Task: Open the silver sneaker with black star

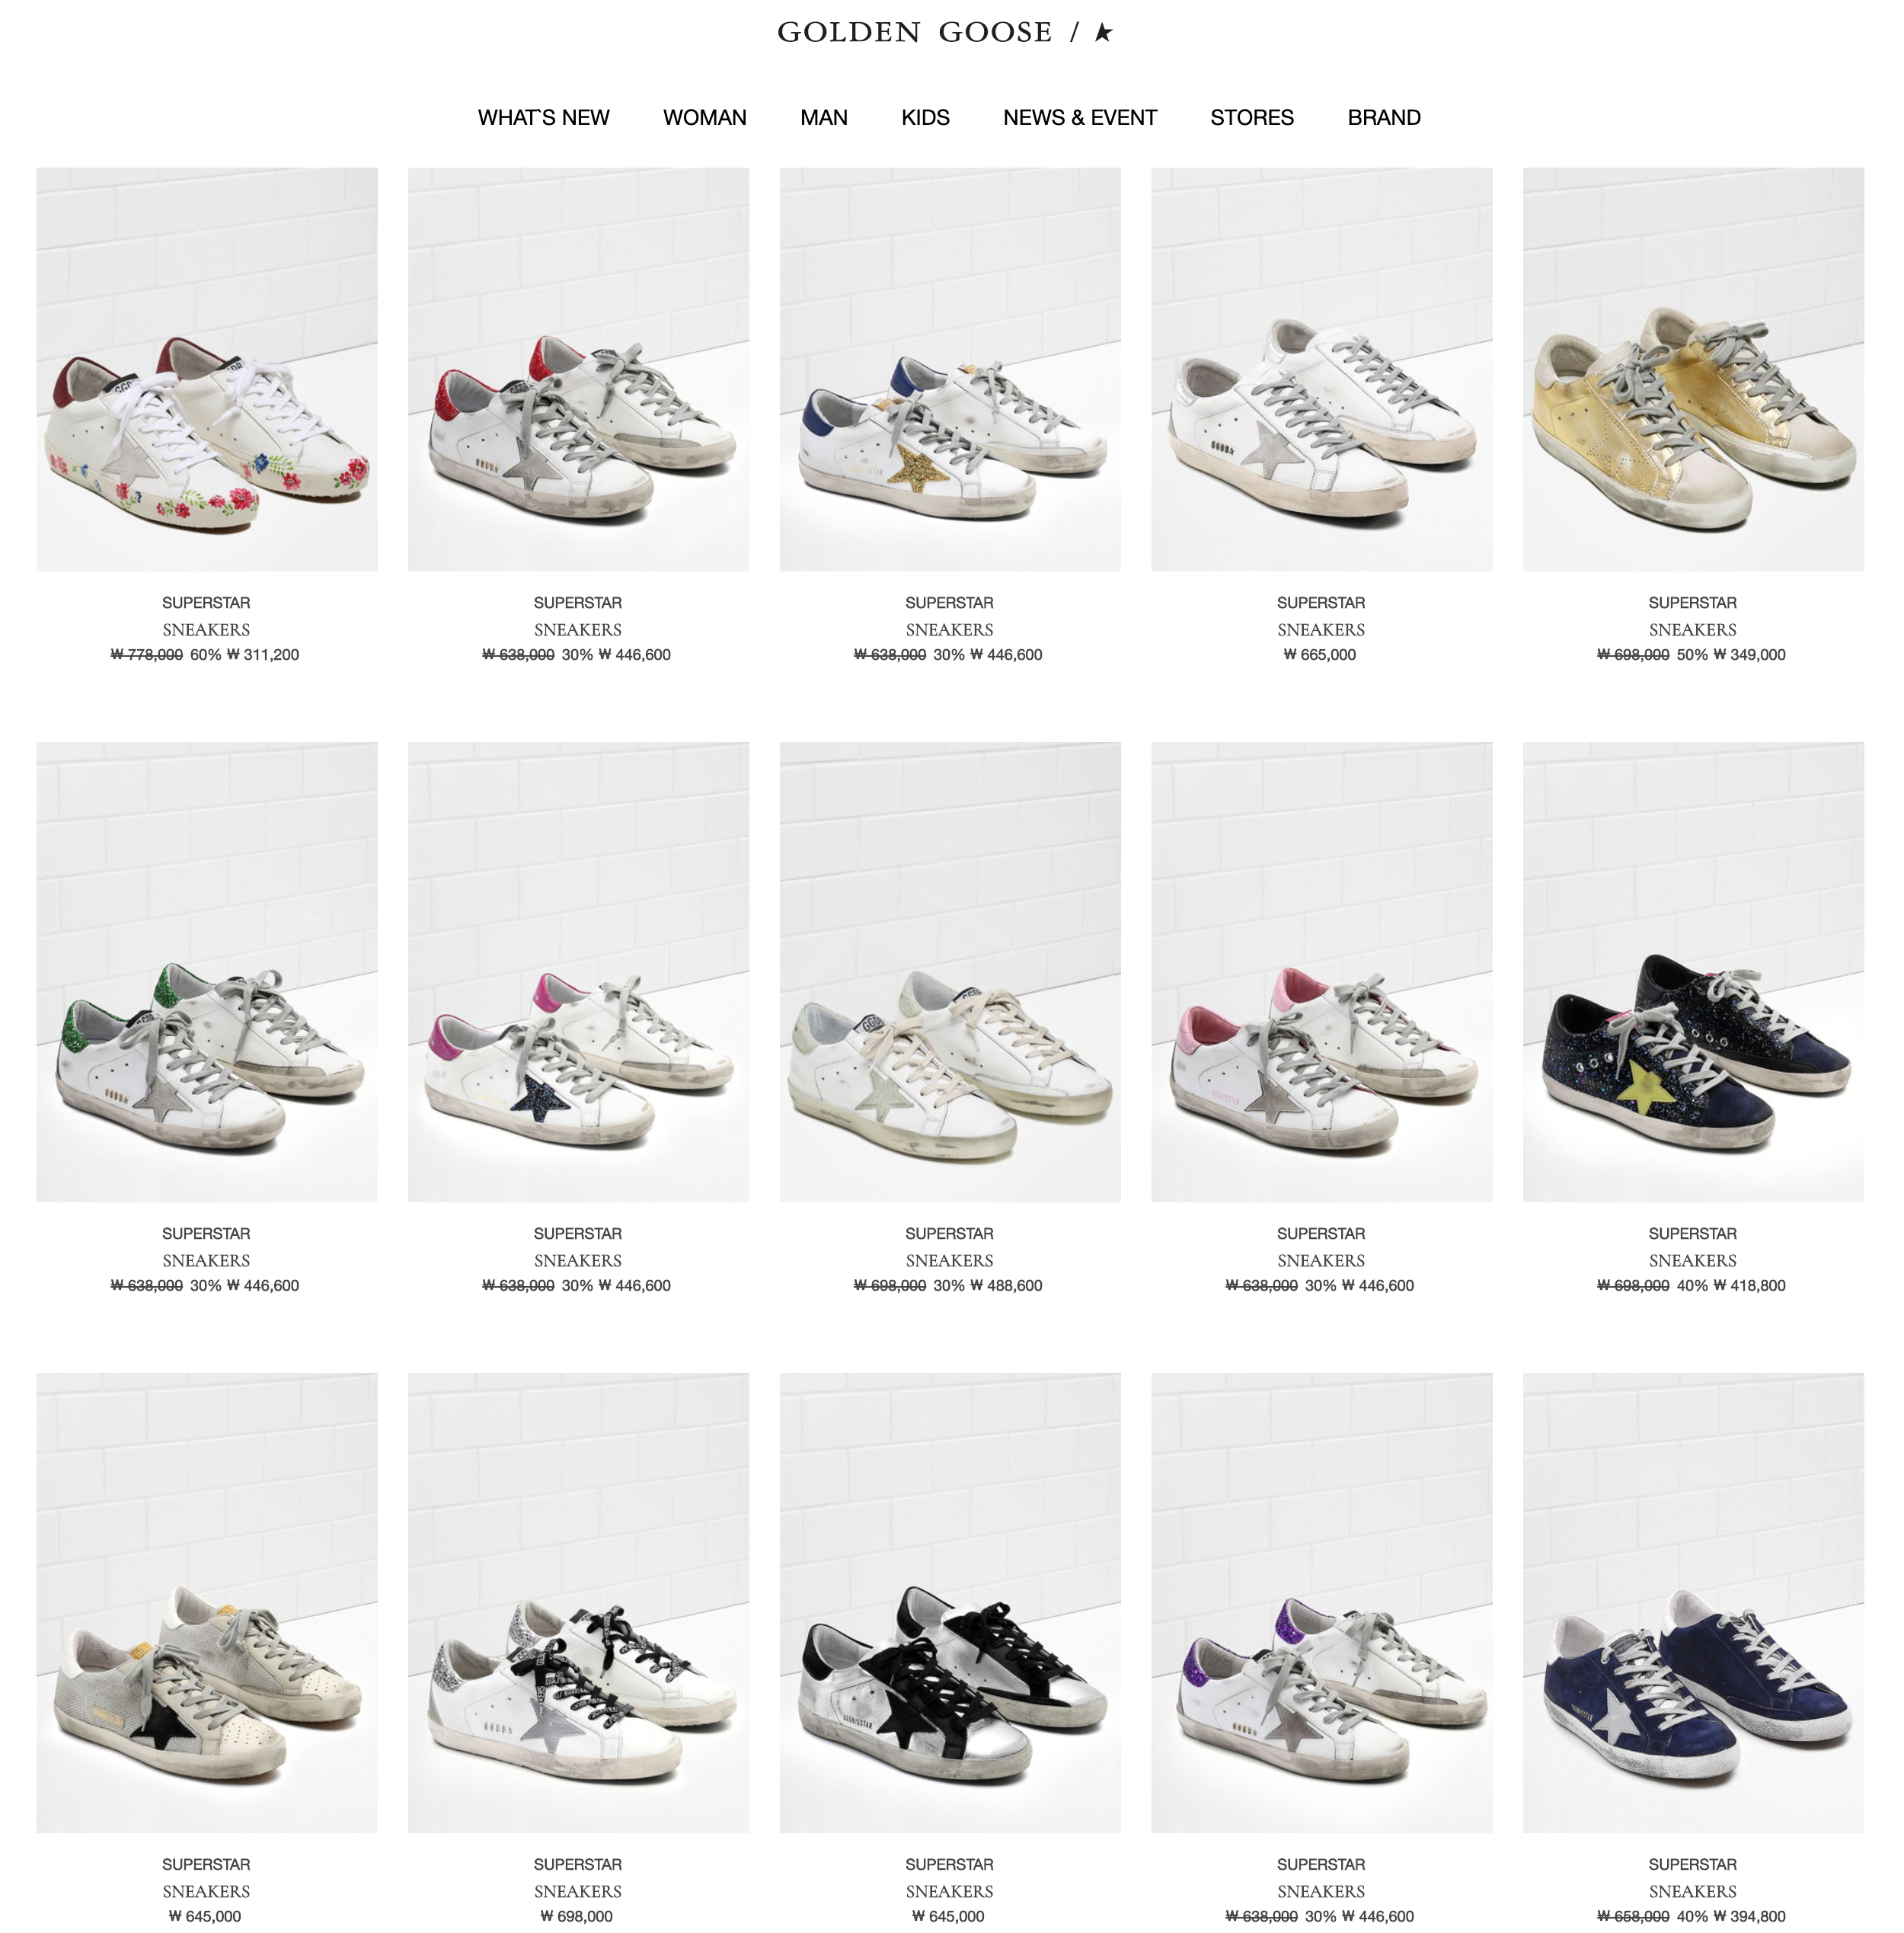Action: pyautogui.click(x=950, y=1602)
